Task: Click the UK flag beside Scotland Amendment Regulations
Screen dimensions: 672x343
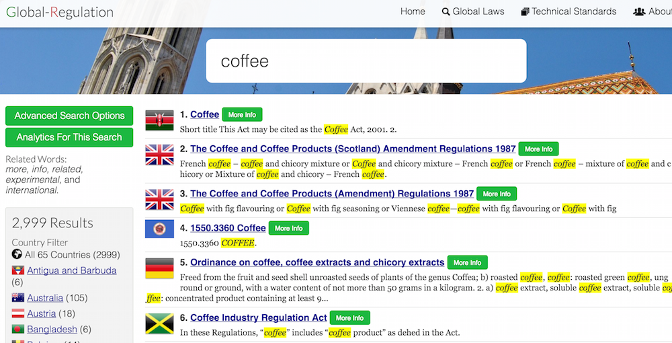Action: 159,155
